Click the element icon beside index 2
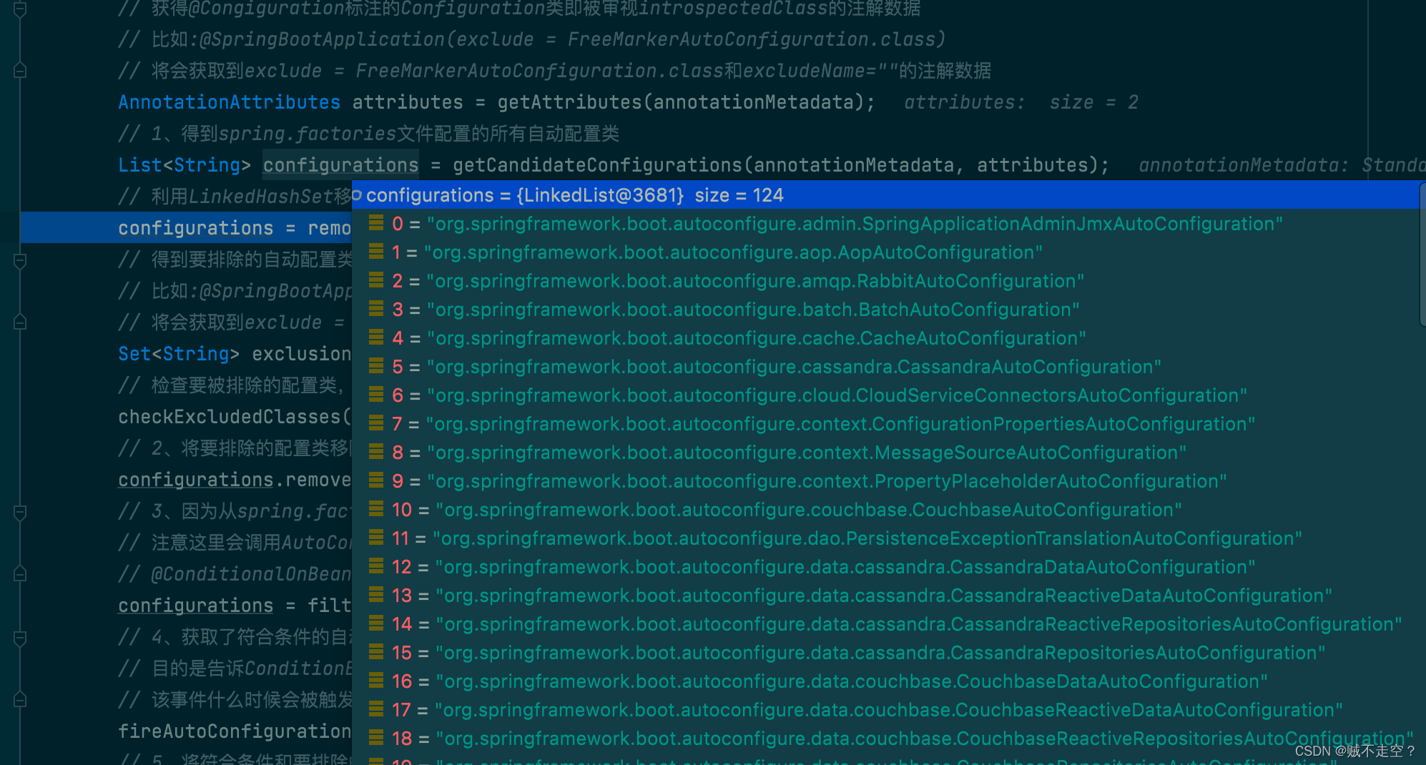This screenshot has width=1426, height=765. [x=376, y=280]
